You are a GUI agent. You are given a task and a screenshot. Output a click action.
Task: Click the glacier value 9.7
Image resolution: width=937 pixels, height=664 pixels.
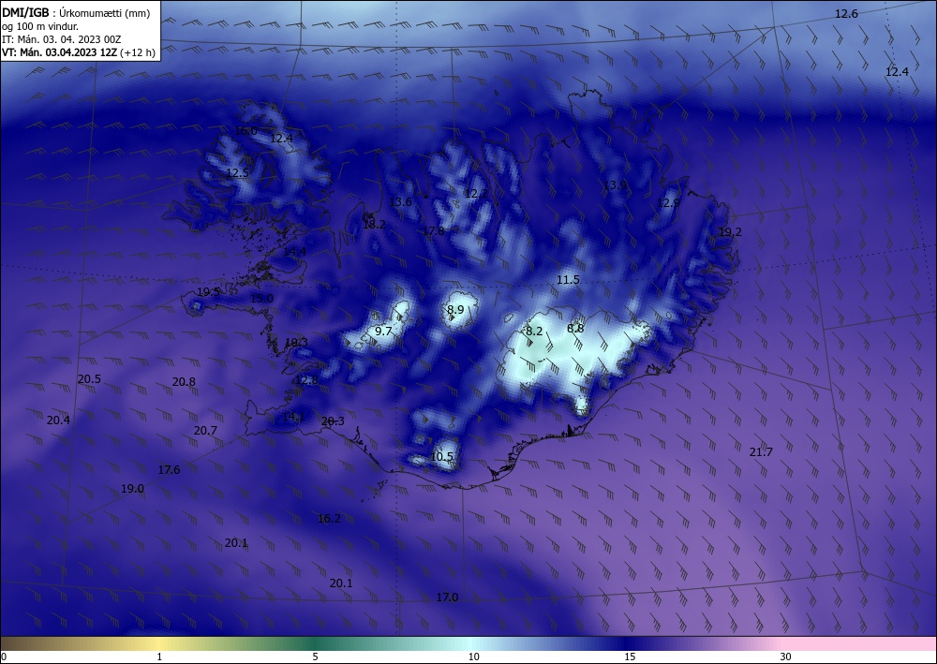[383, 331]
